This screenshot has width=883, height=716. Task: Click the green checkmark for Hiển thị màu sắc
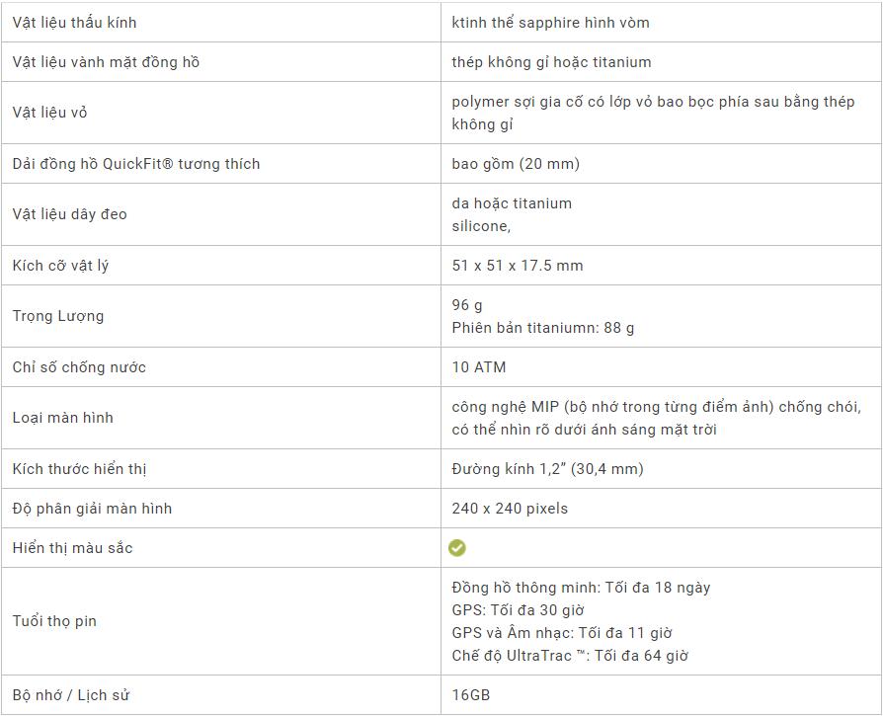[x=457, y=548]
